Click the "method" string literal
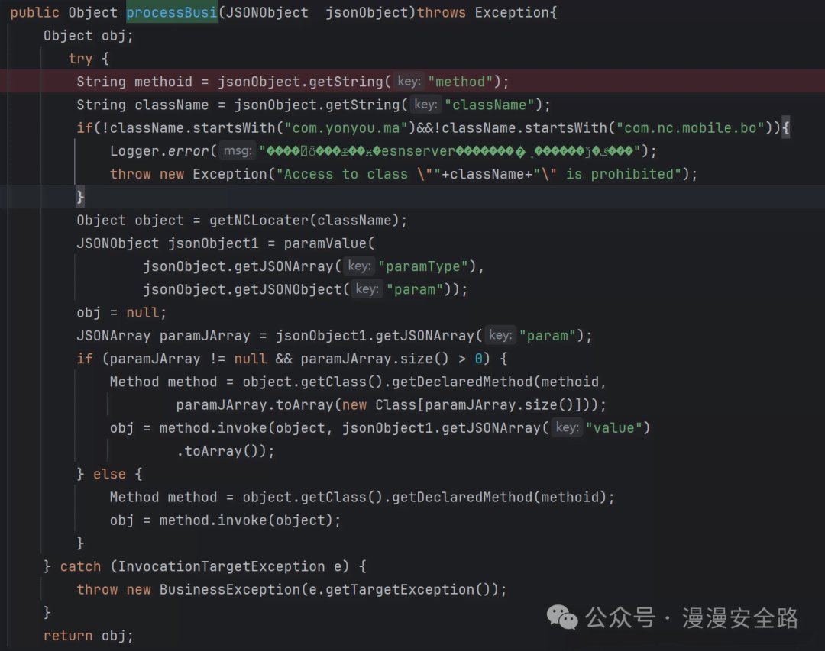Viewport: 825px width, 651px height. pos(461,82)
